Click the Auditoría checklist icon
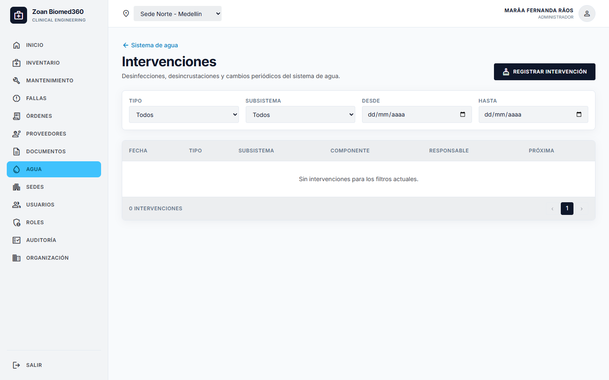This screenshot has height=380, width=609. click(x=16, y=240)
